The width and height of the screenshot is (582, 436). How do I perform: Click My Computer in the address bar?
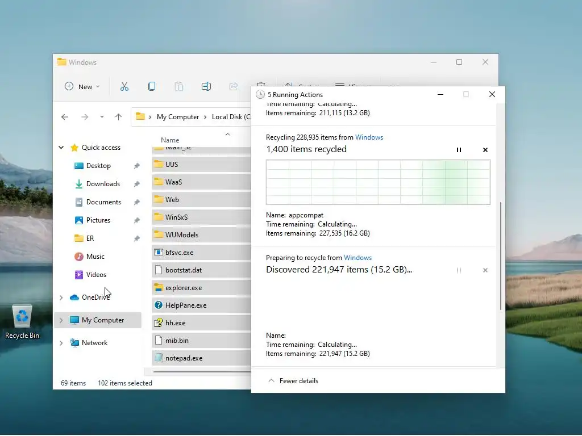coord(178,117)
